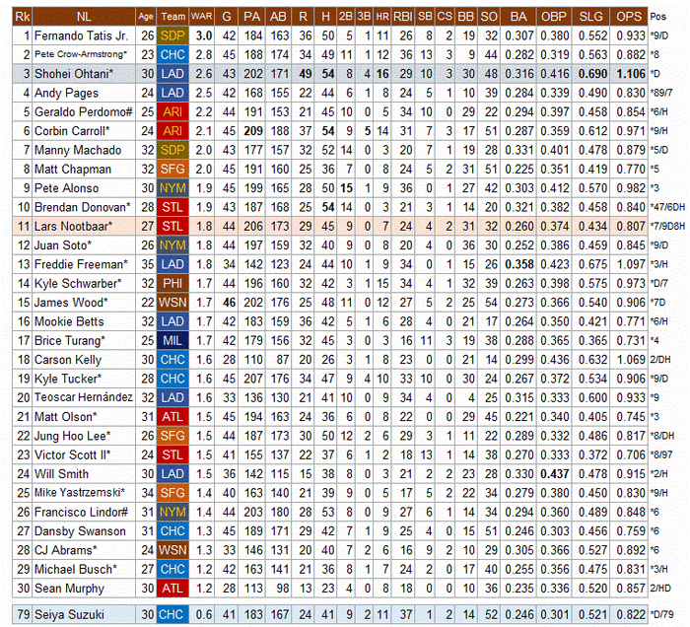Screen dimensions: 690x627
Task: Open Michael Busch player link
Action: click(x=74, y=570)
